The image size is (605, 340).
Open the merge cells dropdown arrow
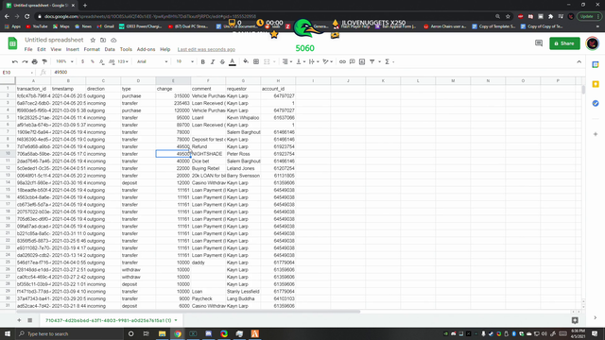(274, 61)
